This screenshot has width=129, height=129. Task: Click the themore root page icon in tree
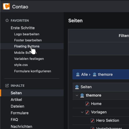(82, 95)
